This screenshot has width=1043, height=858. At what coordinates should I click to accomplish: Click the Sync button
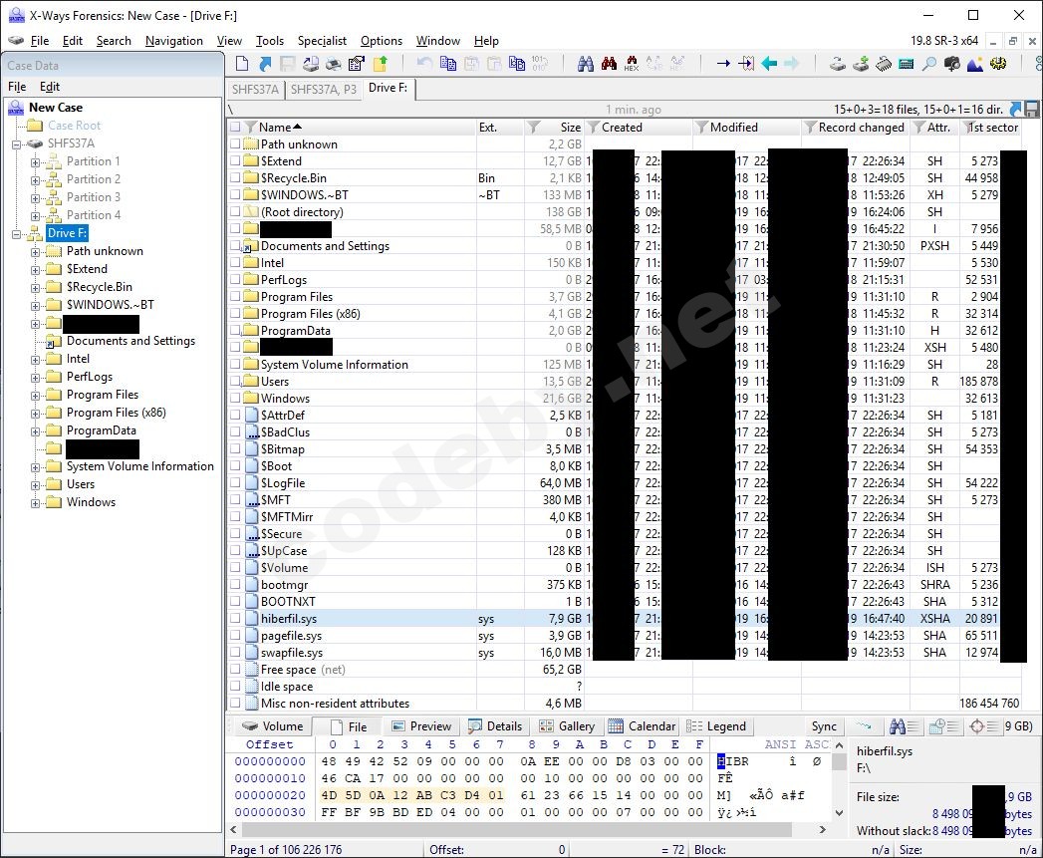click(824, 726)
